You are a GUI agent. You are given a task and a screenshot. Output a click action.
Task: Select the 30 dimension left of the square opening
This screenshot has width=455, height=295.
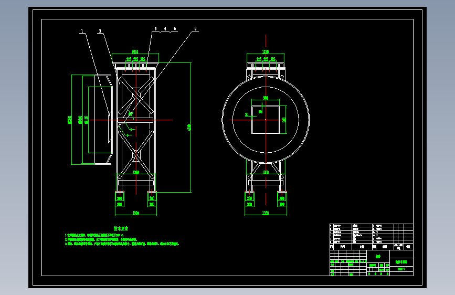pos(247,114)
